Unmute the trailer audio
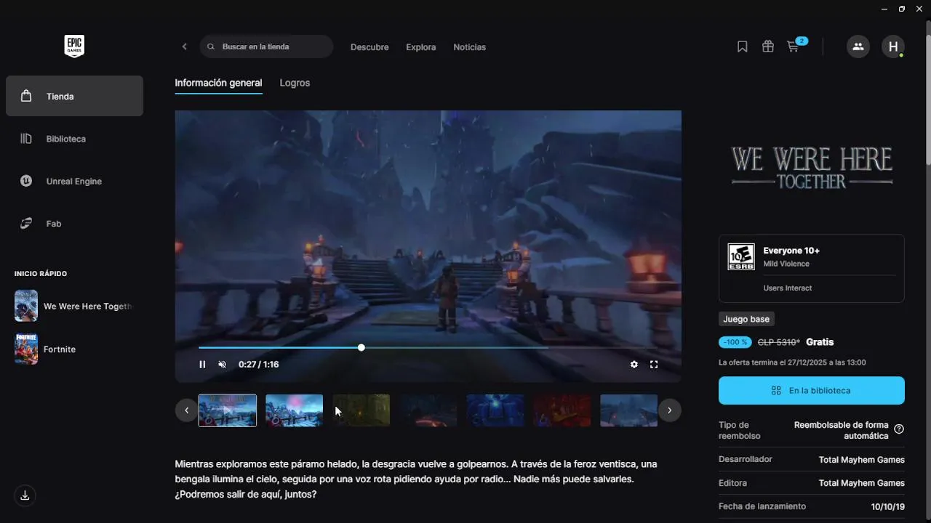The height and width of the screenshot is (523, 931). point(223,365)
